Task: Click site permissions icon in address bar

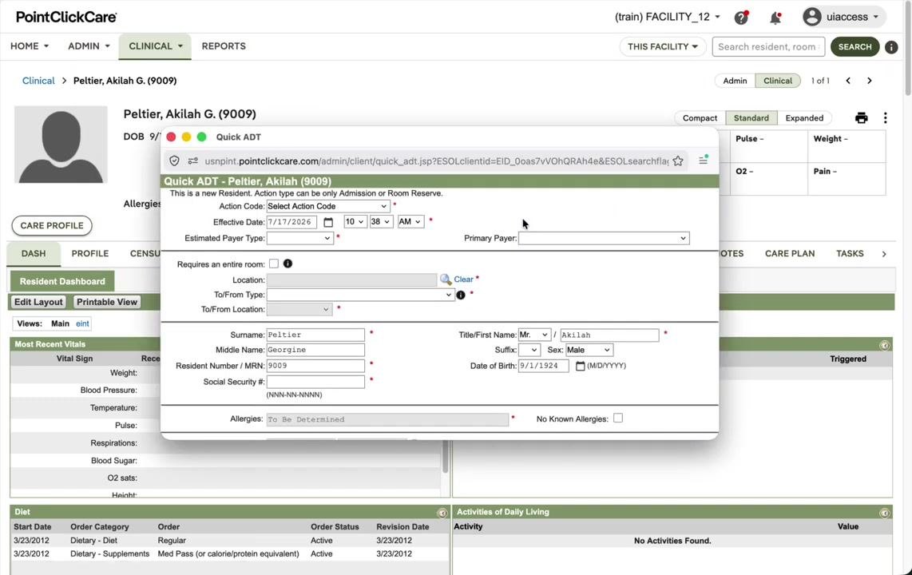Action: (x=193, y=161)
